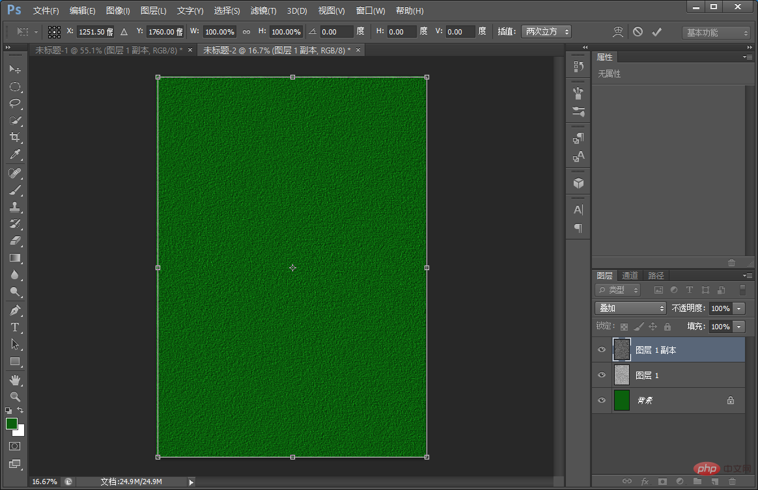The image size is (758, 490).
Task: Delete the selected layer
Action: pyautogui.click(x=733, y=482)
